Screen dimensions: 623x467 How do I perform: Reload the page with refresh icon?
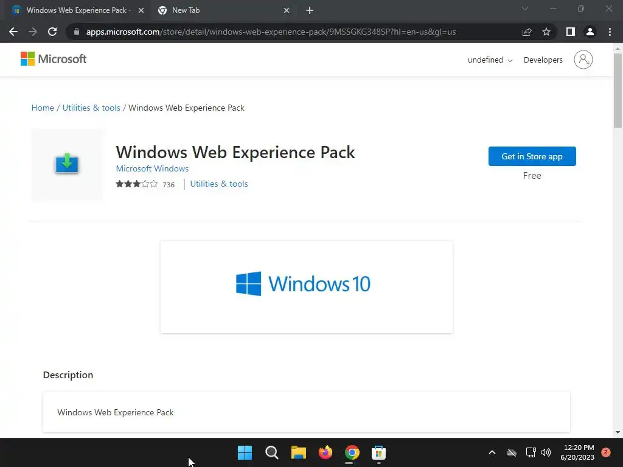click(52, 32)
